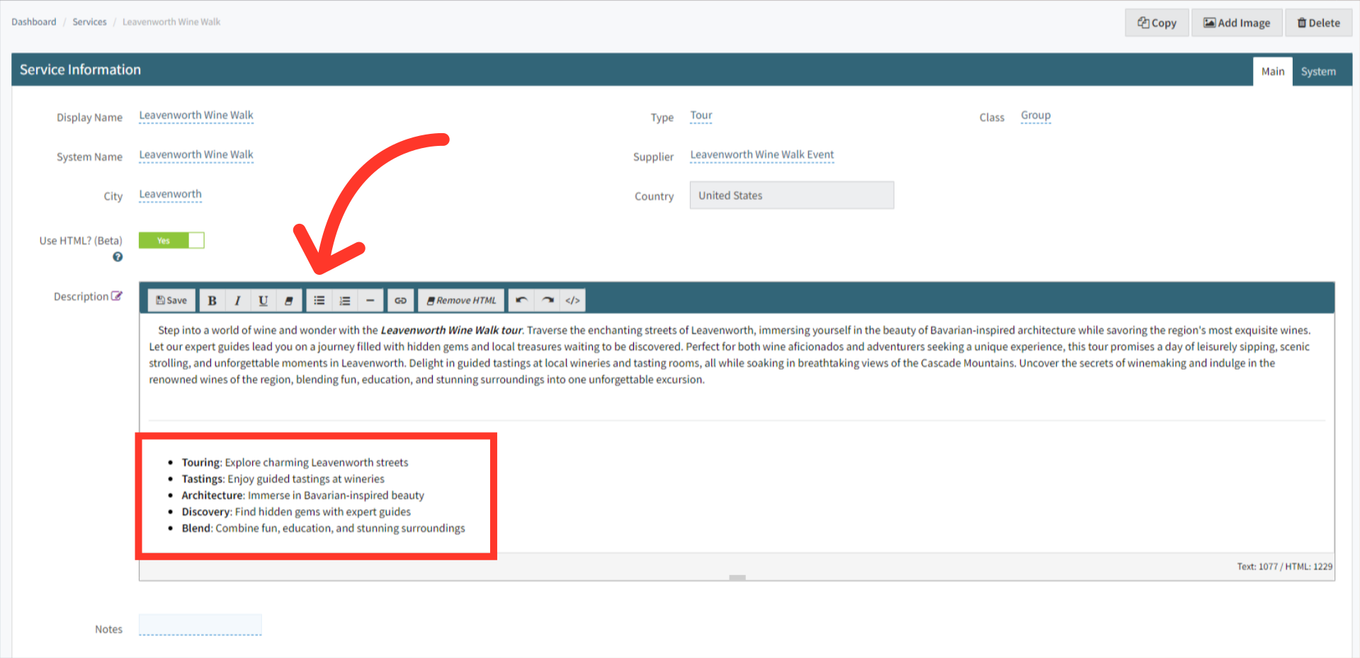The width and height of the screenshot is (1360, 658).
Task: Click the 'Tastings' bullet line
Action: [283, 479]
